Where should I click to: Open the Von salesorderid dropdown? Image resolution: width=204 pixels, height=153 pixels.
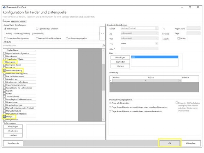(157, 38)
